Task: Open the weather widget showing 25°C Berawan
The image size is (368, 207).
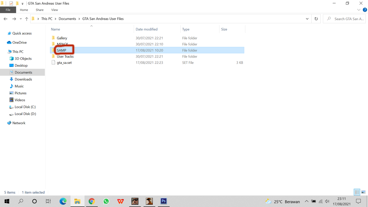Action: pyautogui.click(x=283, y=202)
